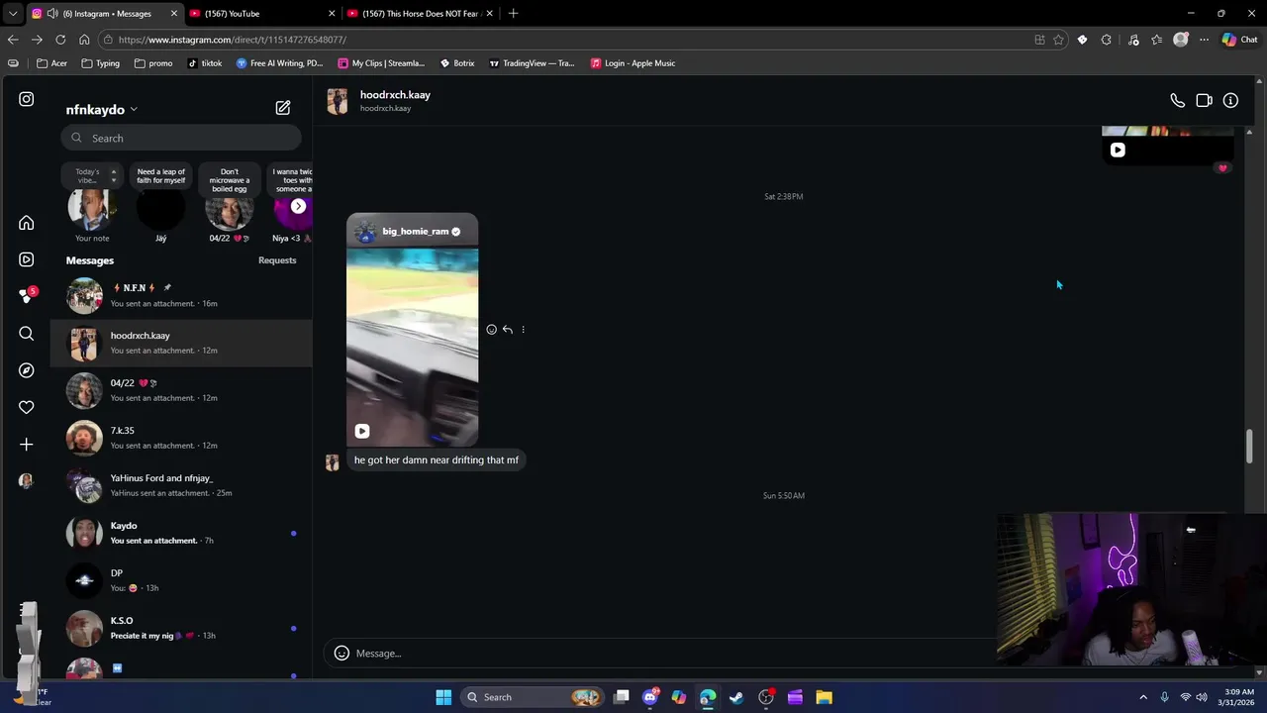
Task: Open Login - Apple Music bookmark
Action: coord(633,63)
